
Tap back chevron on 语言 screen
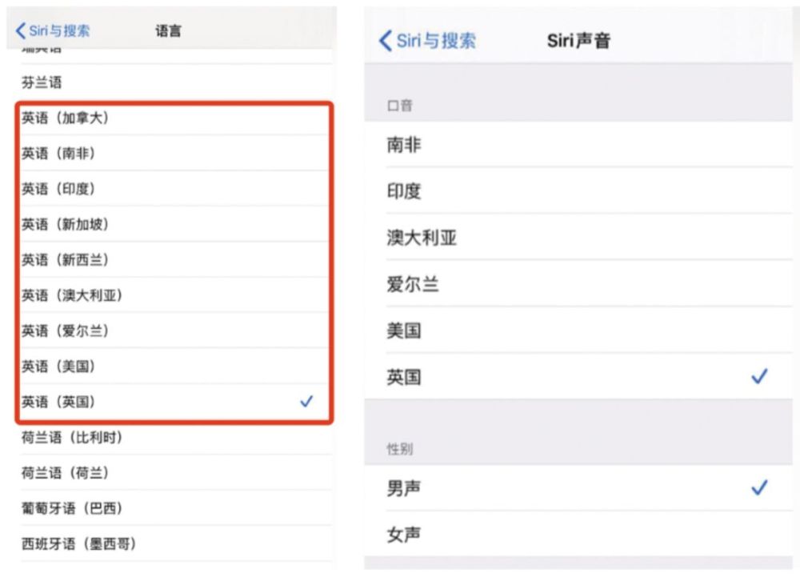[21, 31]
